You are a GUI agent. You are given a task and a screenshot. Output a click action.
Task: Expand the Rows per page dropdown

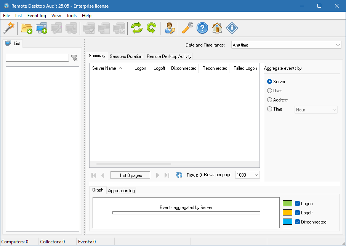247,175
